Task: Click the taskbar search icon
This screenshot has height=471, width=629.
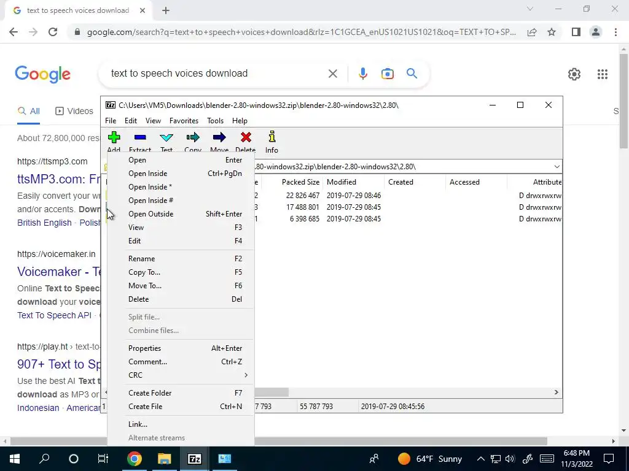Action: click(x=44, y=458)
